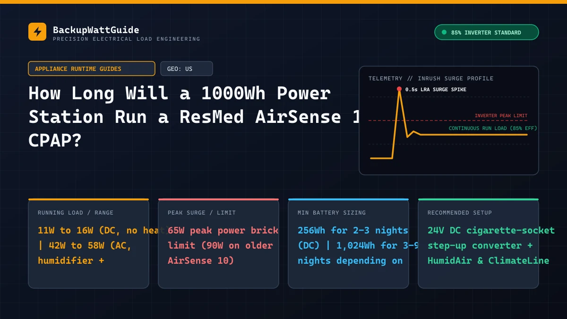The width and height of the screenshot is (567, 319).
Task: Click the 'INVERTER PEAK LIMIT' chart label
Action: 501,116
